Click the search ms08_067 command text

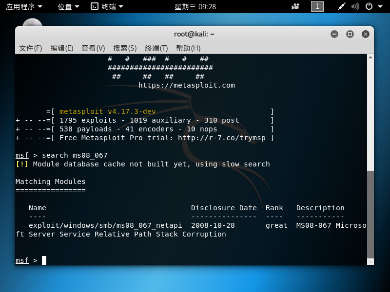click(x=75, y=155)
